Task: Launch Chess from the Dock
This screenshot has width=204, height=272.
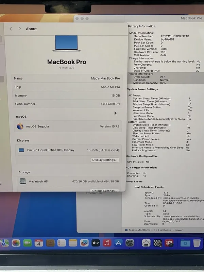Action: [158, 243]
